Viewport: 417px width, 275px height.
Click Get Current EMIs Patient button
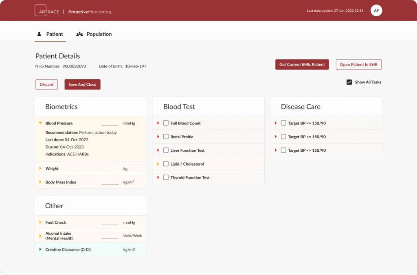click(302, 65)
